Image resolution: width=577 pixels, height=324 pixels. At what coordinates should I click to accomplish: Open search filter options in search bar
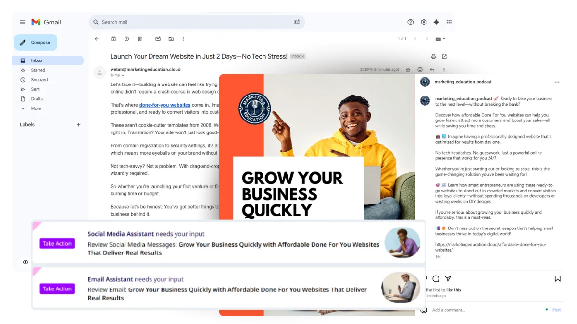click(297, 22)
